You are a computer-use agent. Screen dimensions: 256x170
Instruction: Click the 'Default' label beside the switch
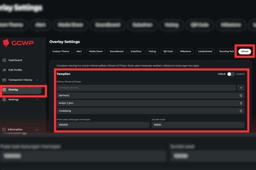coord(221,74)
